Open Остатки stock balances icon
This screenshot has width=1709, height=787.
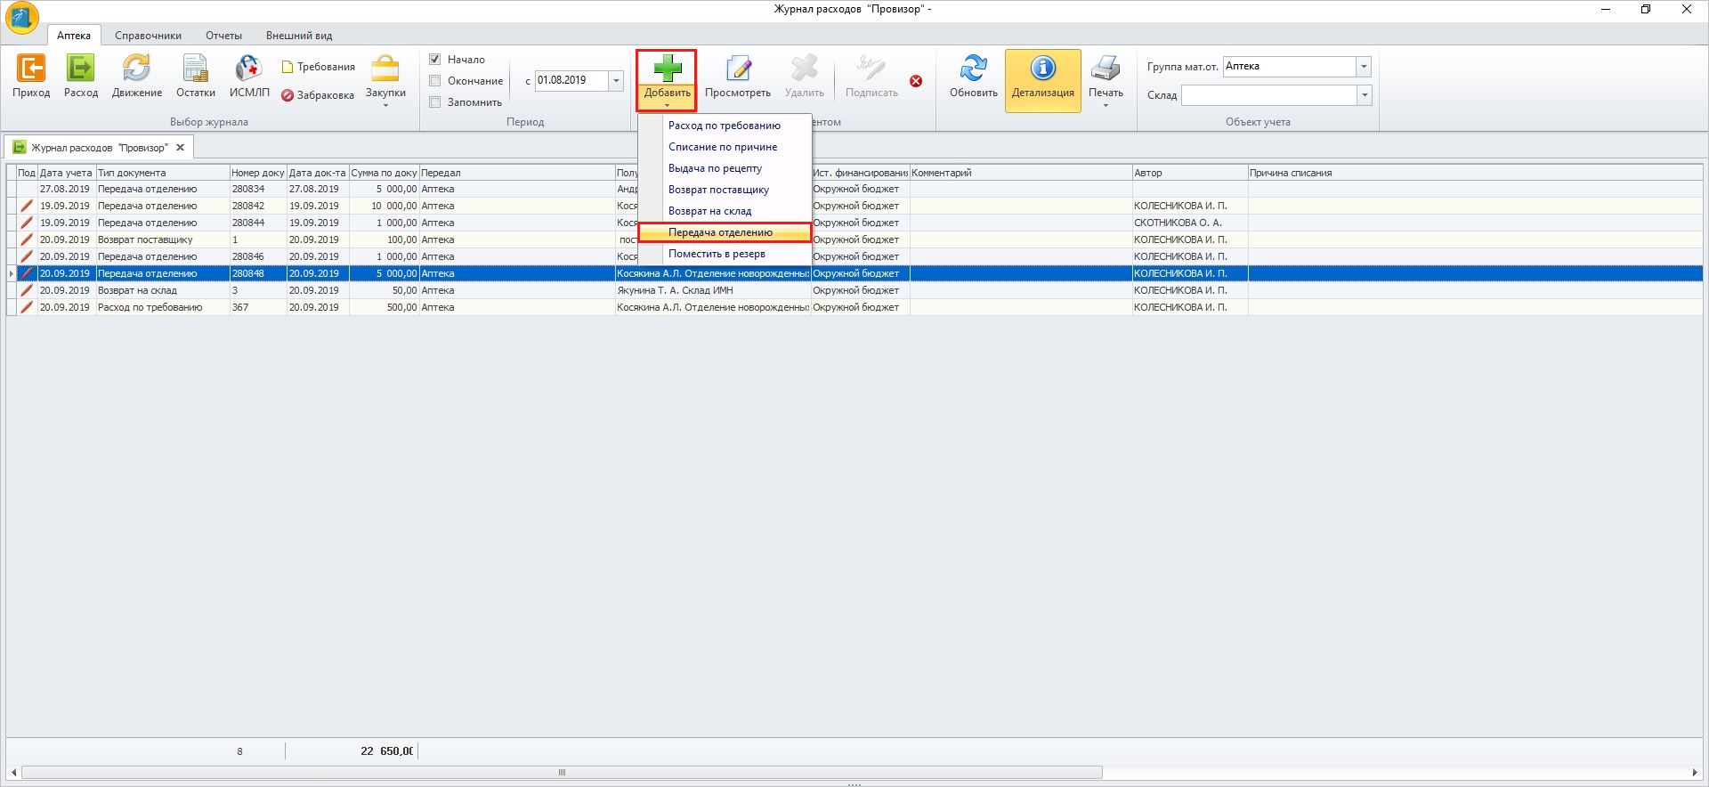tap(195, 69)
